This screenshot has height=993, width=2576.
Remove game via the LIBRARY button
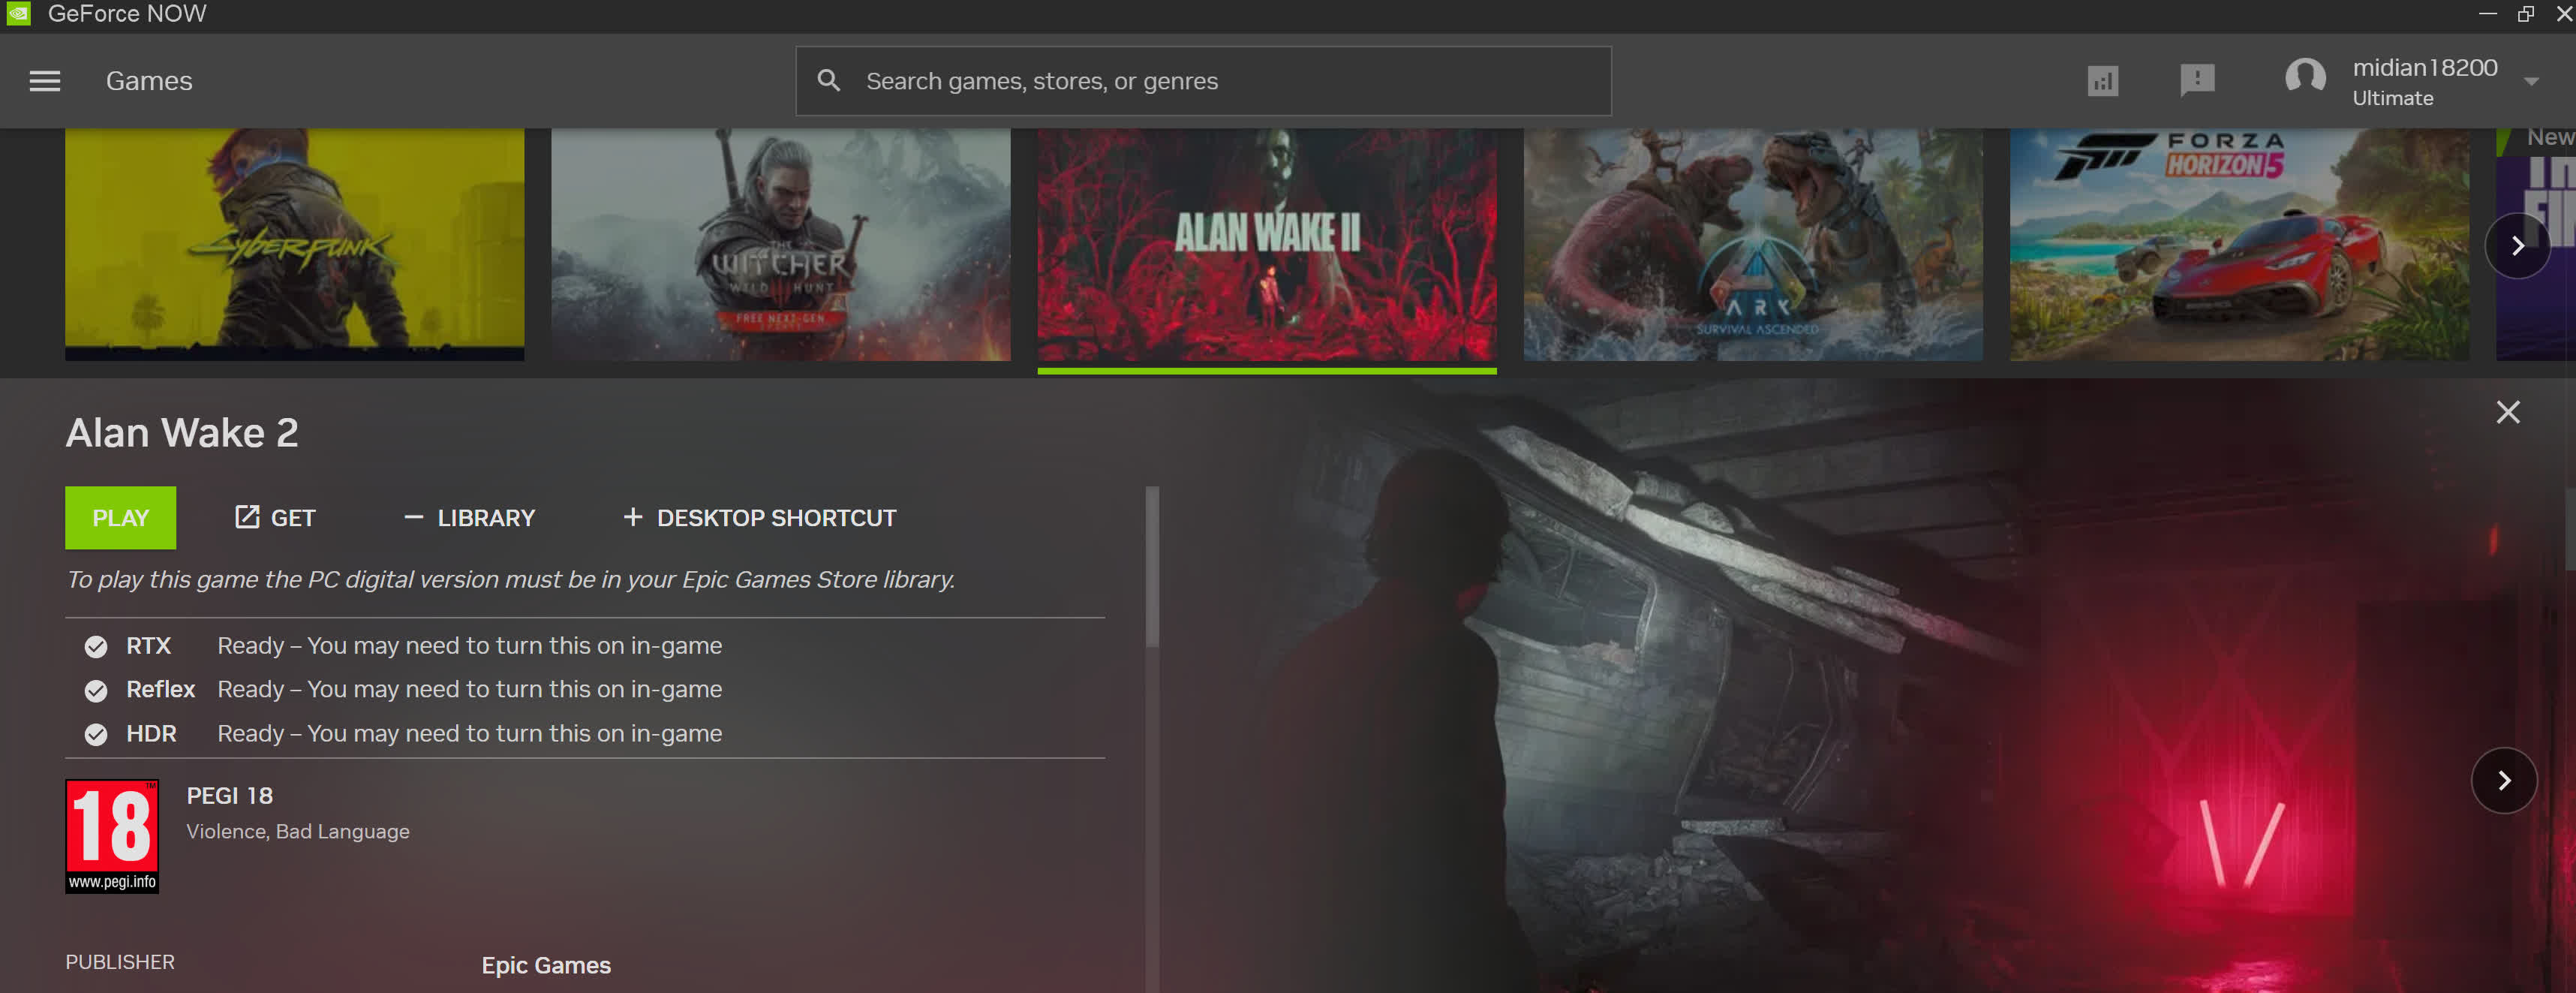point(470,518)
